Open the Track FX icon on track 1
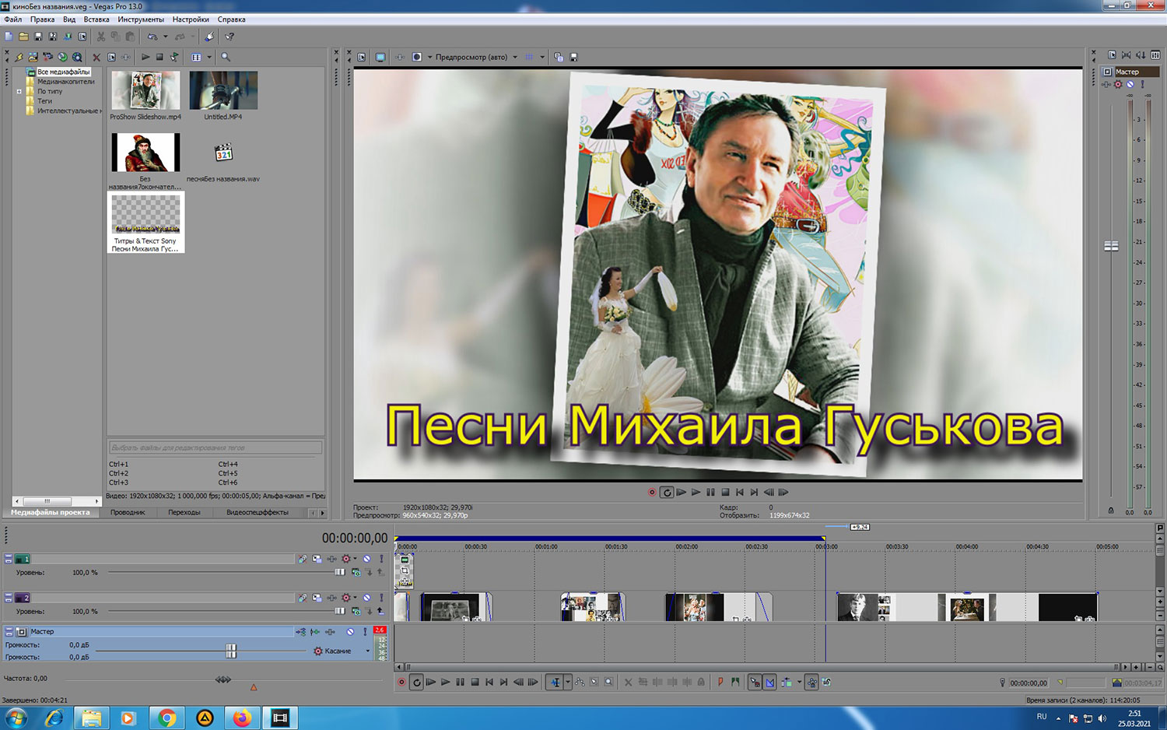This screenshot has height=730, width=1167. tap(345, 559)
